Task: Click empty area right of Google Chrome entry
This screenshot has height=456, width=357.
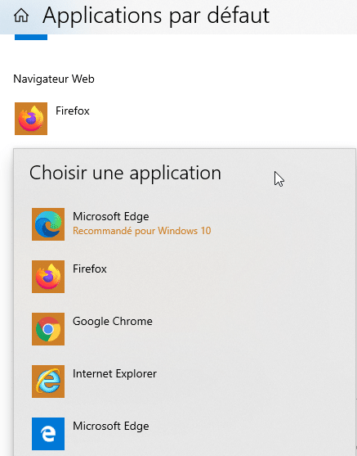Action: (x=250, y=329)
